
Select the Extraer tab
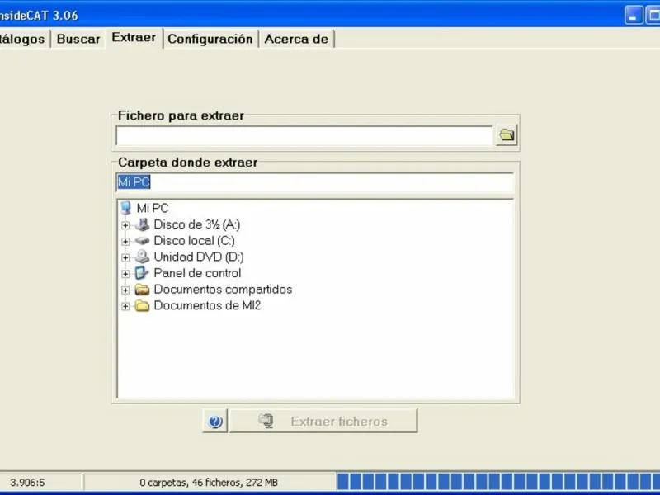click(x=134, y=37)
